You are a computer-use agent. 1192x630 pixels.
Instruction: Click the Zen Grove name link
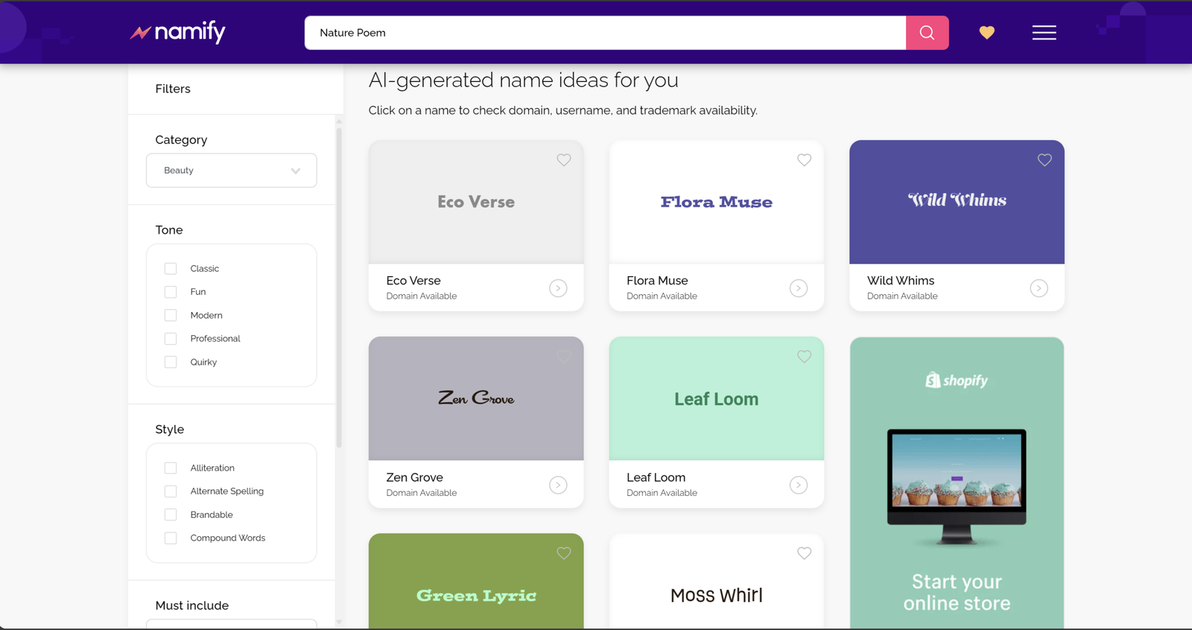[414, 477]
